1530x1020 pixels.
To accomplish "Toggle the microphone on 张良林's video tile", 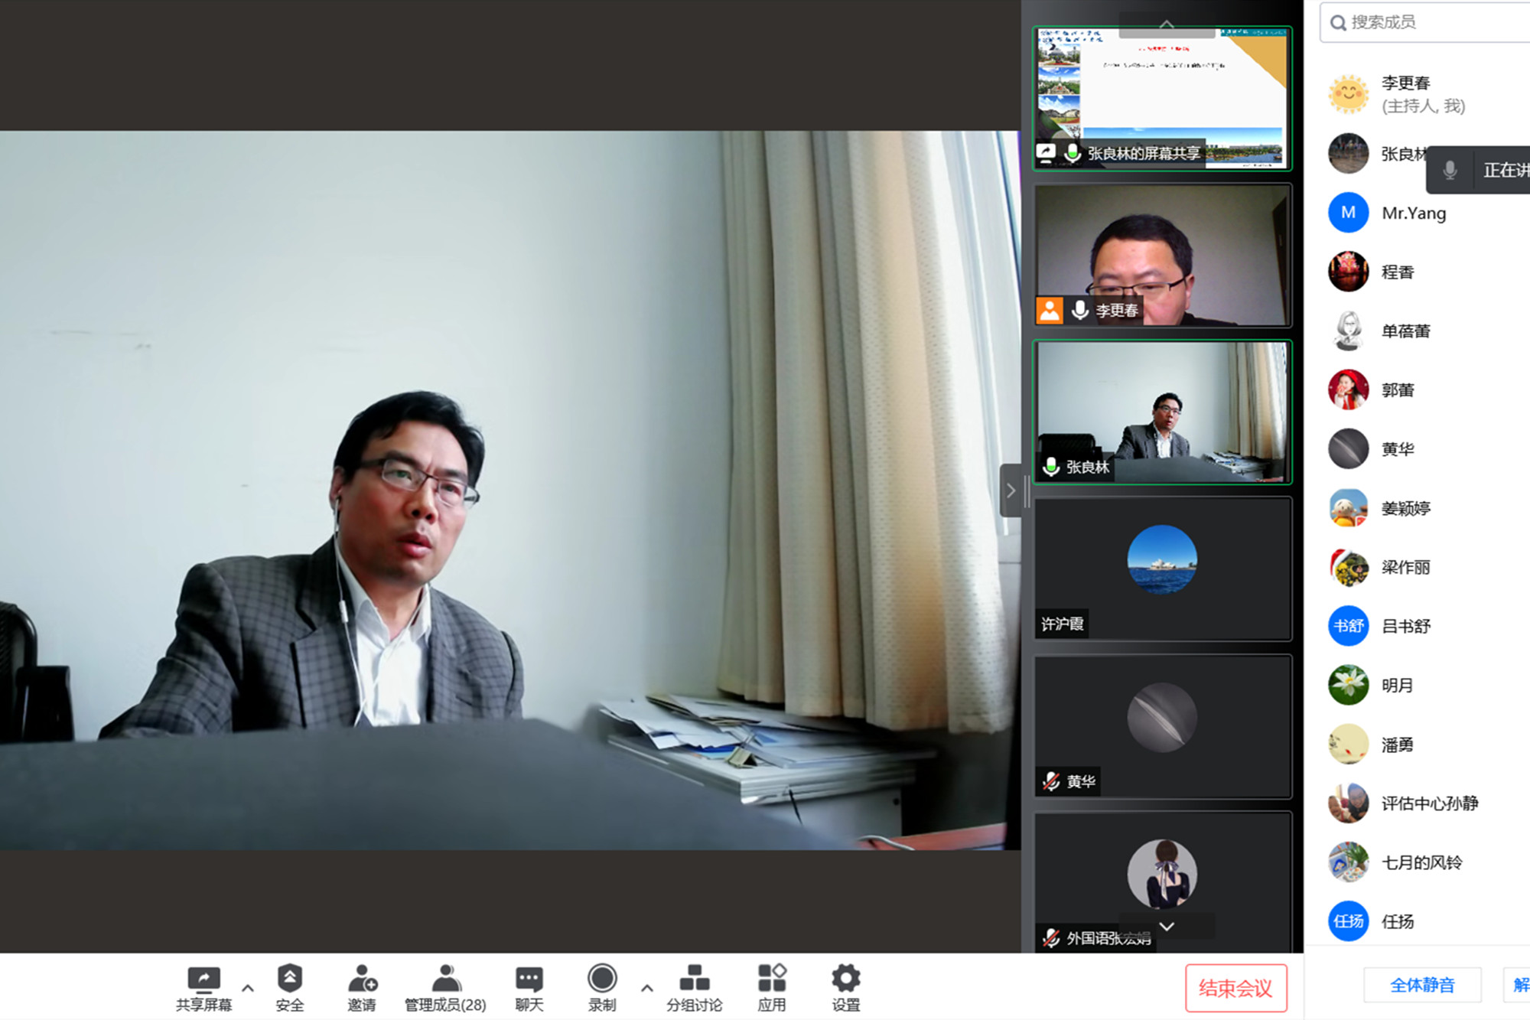I will pos(1052,467).
